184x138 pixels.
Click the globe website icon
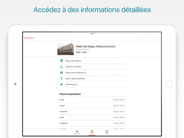61,73
